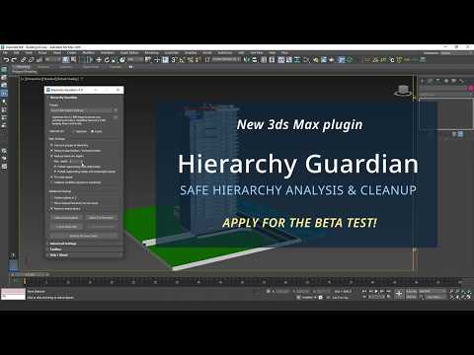This screenshot has height=355, width=474.
Task: Click the Perspective viewport label
Action: (x=35, y=79)
